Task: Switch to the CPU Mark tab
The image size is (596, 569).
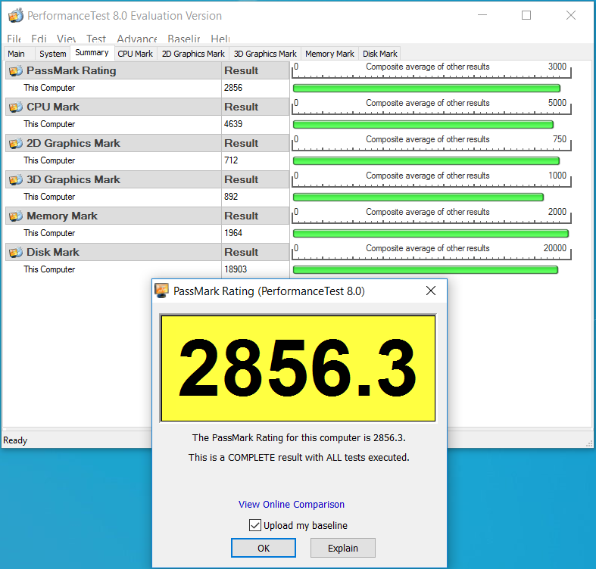Action: 136,54
